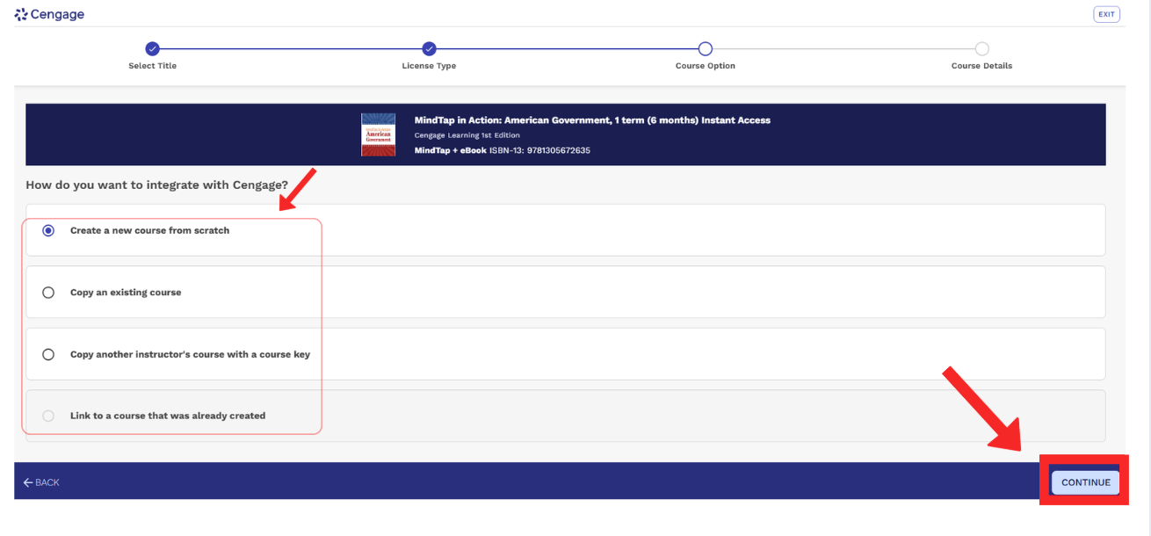The height and width of the screenshot is (536, 1151).
Task: Click the ISBN-13 text in the header banner
Action: [x=545, y=149]
